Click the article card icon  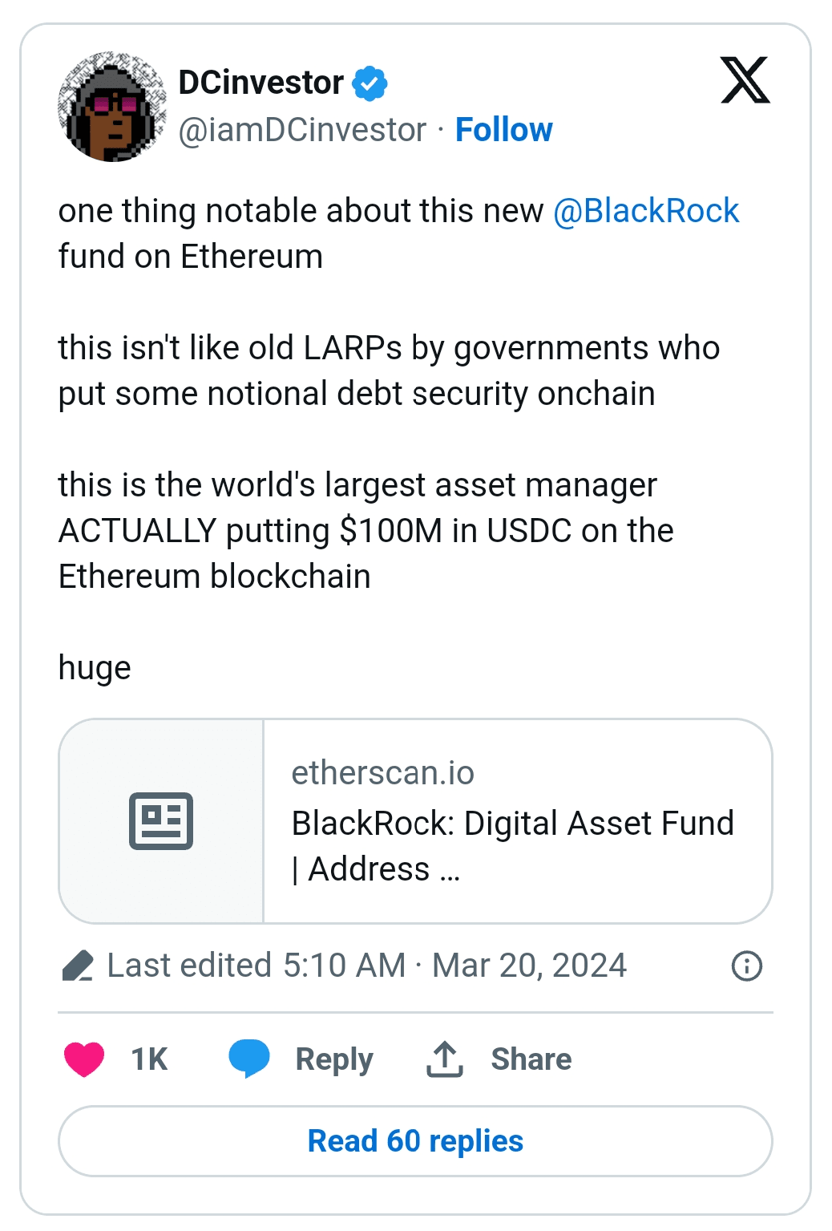[x=161, y=820]
